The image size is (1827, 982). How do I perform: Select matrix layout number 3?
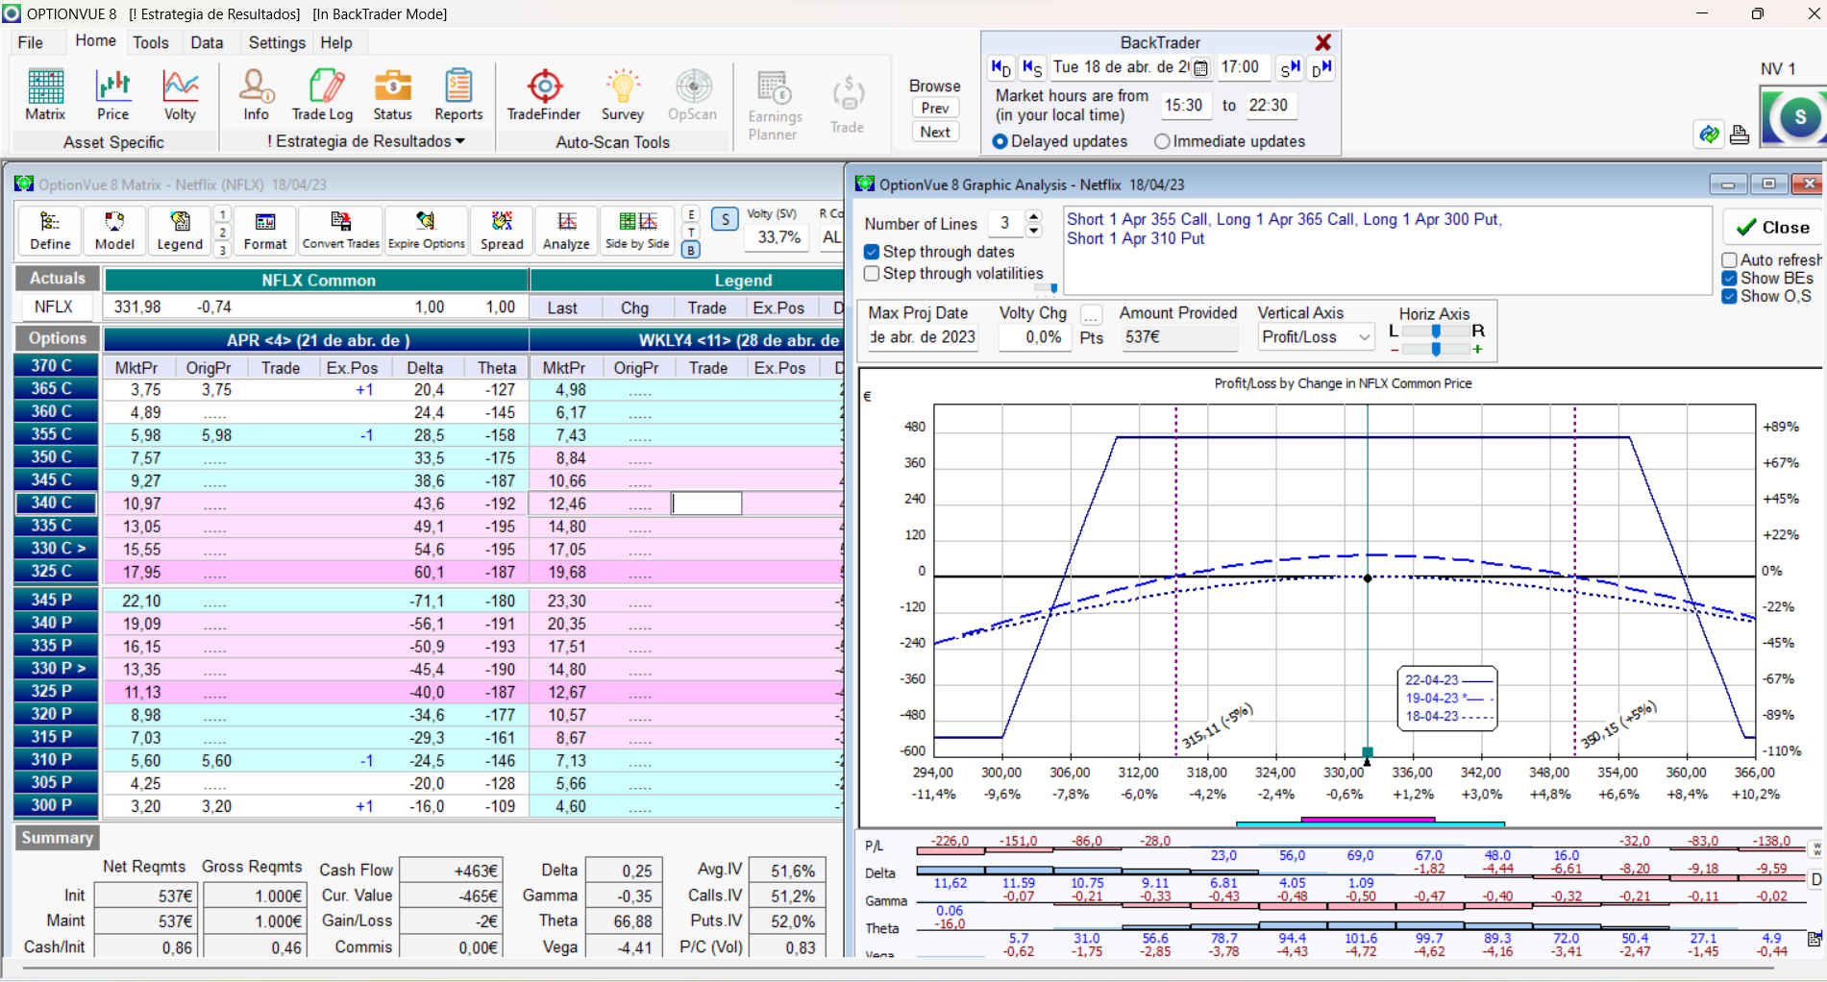[x=222, y=250]
